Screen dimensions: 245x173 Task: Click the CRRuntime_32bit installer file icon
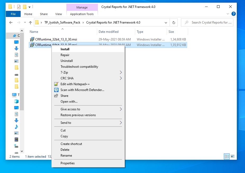coord(32,39)
